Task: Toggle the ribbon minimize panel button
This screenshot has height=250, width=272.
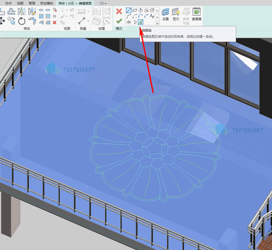Action: click(x=102, y=3)
